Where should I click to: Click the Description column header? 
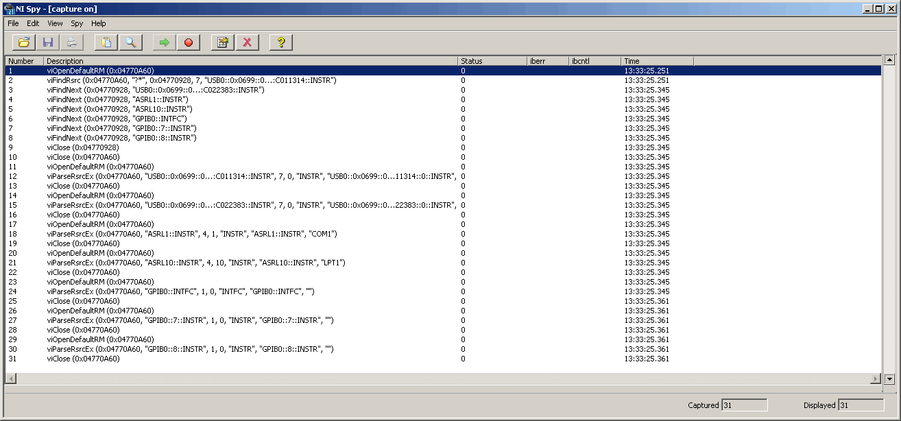pyautogui.click(x=251, y=61)
